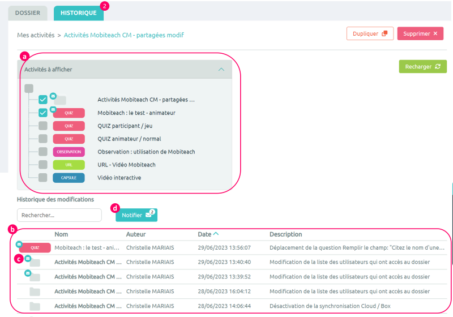Viewport: 453px width, 317px height.
Task: Focus the Rechercher search field
Action: (x=59, y=215)
